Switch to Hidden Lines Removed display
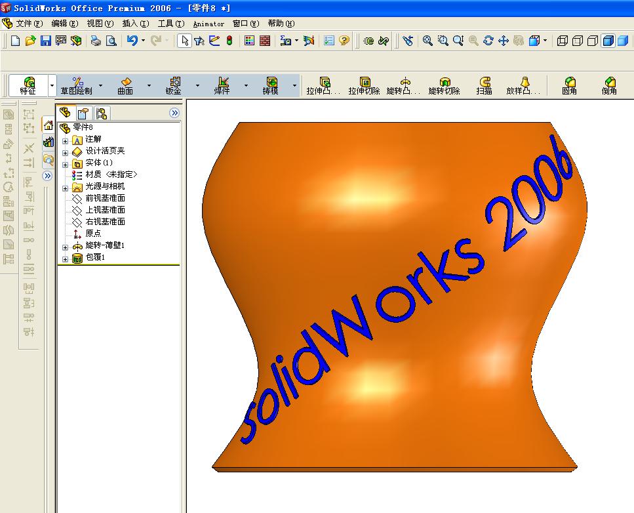This screenshot has width=634, height=513. (593, 41)
